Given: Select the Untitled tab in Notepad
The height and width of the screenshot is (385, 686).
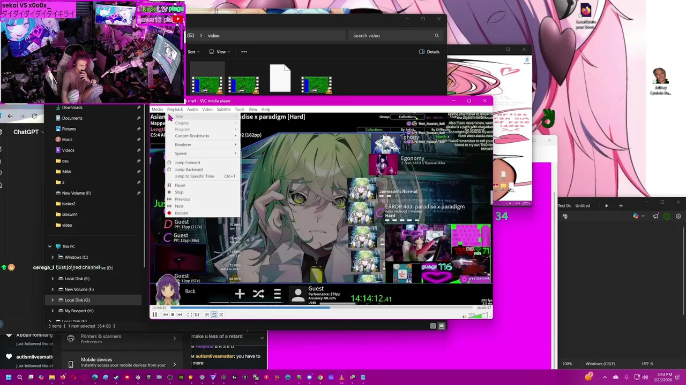Looking at the screenshot, I should pos(582,205).
